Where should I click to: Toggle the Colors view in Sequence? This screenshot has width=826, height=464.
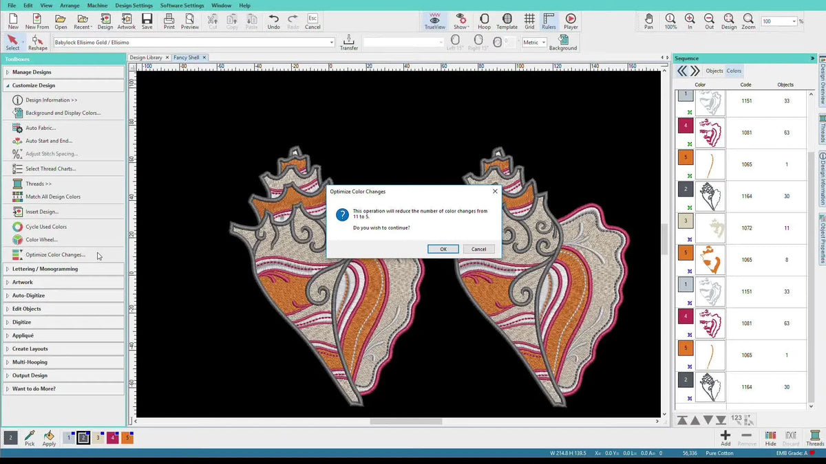[734, 71]
